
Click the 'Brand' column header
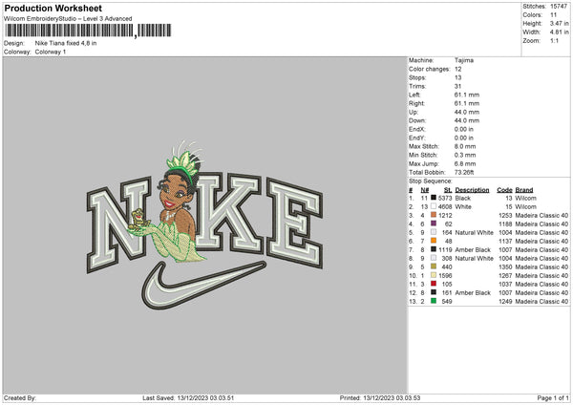click(524, 190)
